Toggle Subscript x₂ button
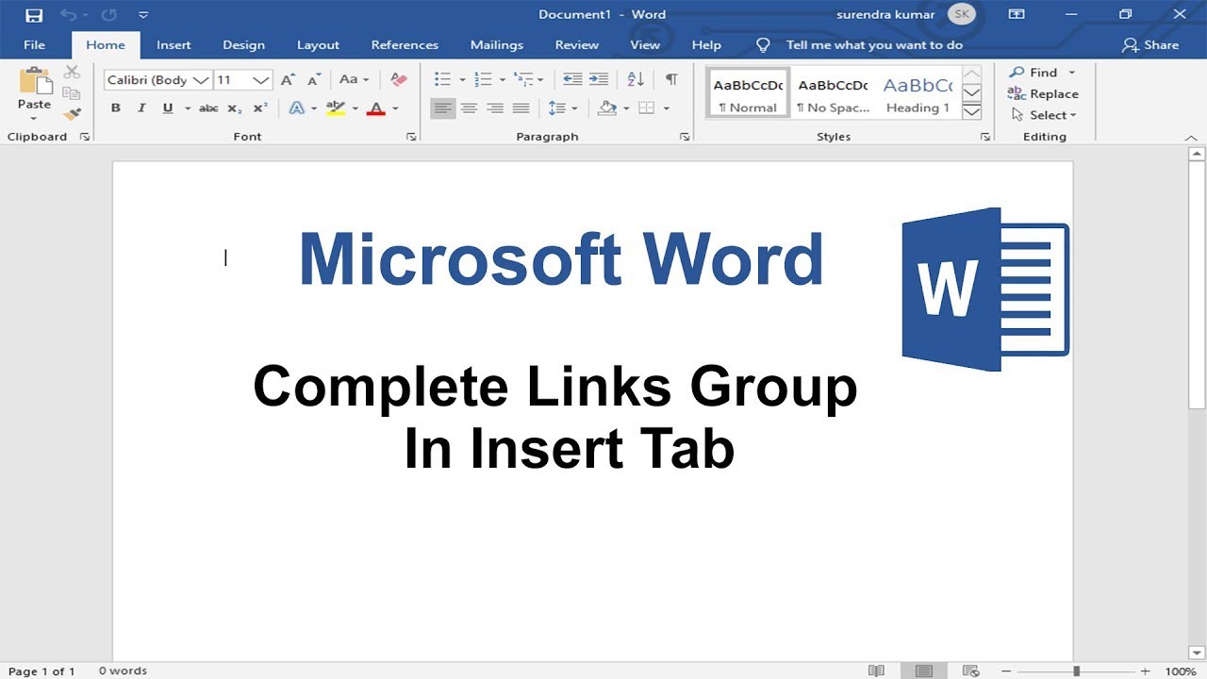This screenshot has width=1207, height=679. pos(234,108)
